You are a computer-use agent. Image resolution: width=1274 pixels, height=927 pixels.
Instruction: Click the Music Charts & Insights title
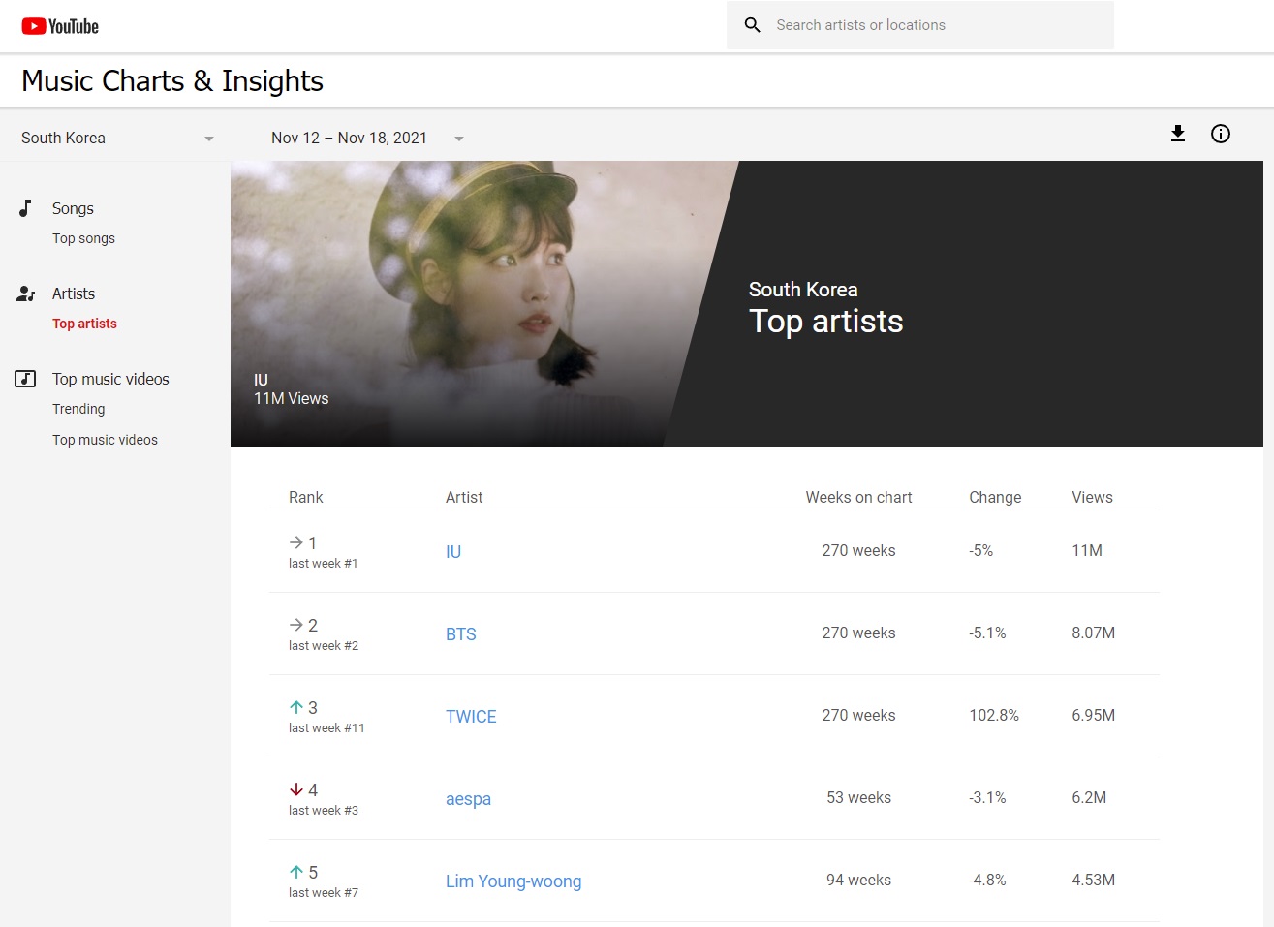pyautogui.click(x=172, y=80)
